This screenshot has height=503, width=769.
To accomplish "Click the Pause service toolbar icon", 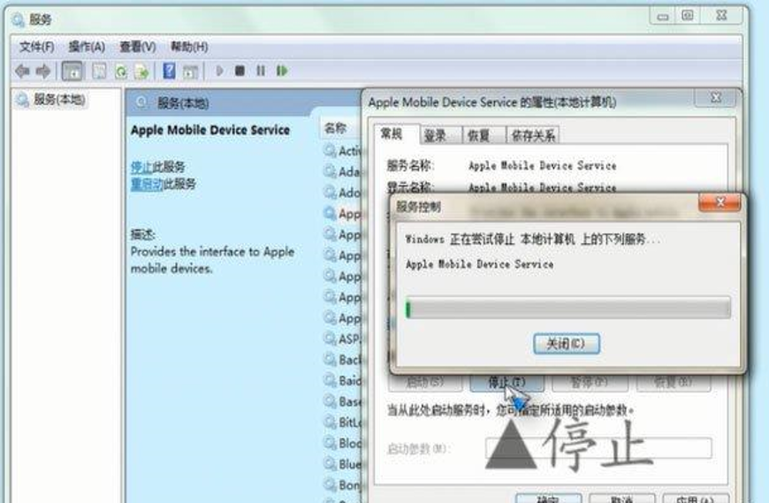I will tap(261, 71).
